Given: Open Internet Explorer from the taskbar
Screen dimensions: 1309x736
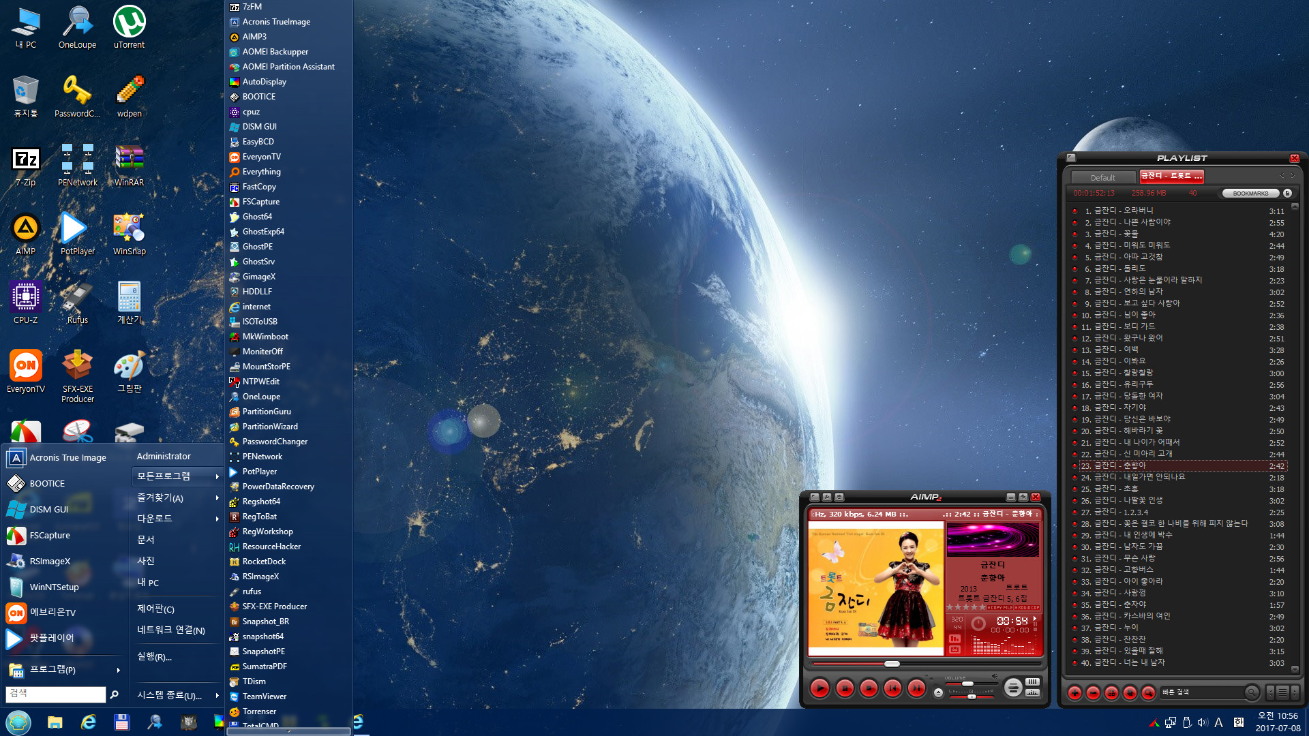Looking at the screenshot, I should 89,722.
